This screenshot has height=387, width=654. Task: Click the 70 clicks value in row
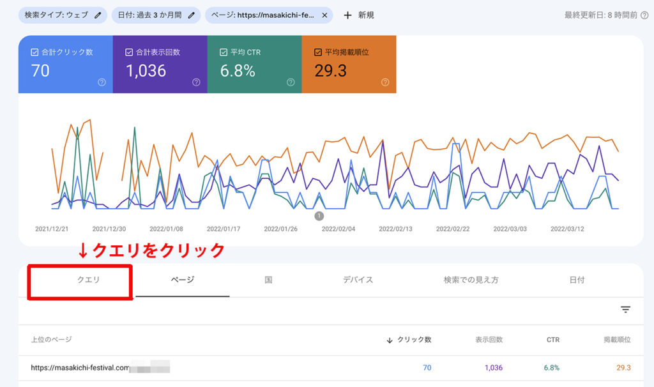(427, 368)
